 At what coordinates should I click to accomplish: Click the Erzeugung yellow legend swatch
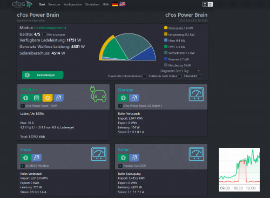pyautogui.click(x=166, y=28)
